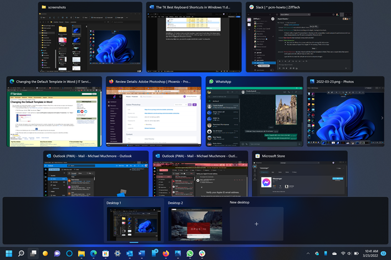Click the folder icon beside screenshots title

click(x=44, y=7)
